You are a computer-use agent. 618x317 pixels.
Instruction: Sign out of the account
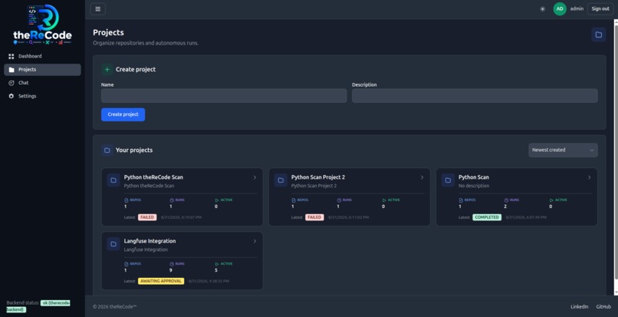[600, 8]
